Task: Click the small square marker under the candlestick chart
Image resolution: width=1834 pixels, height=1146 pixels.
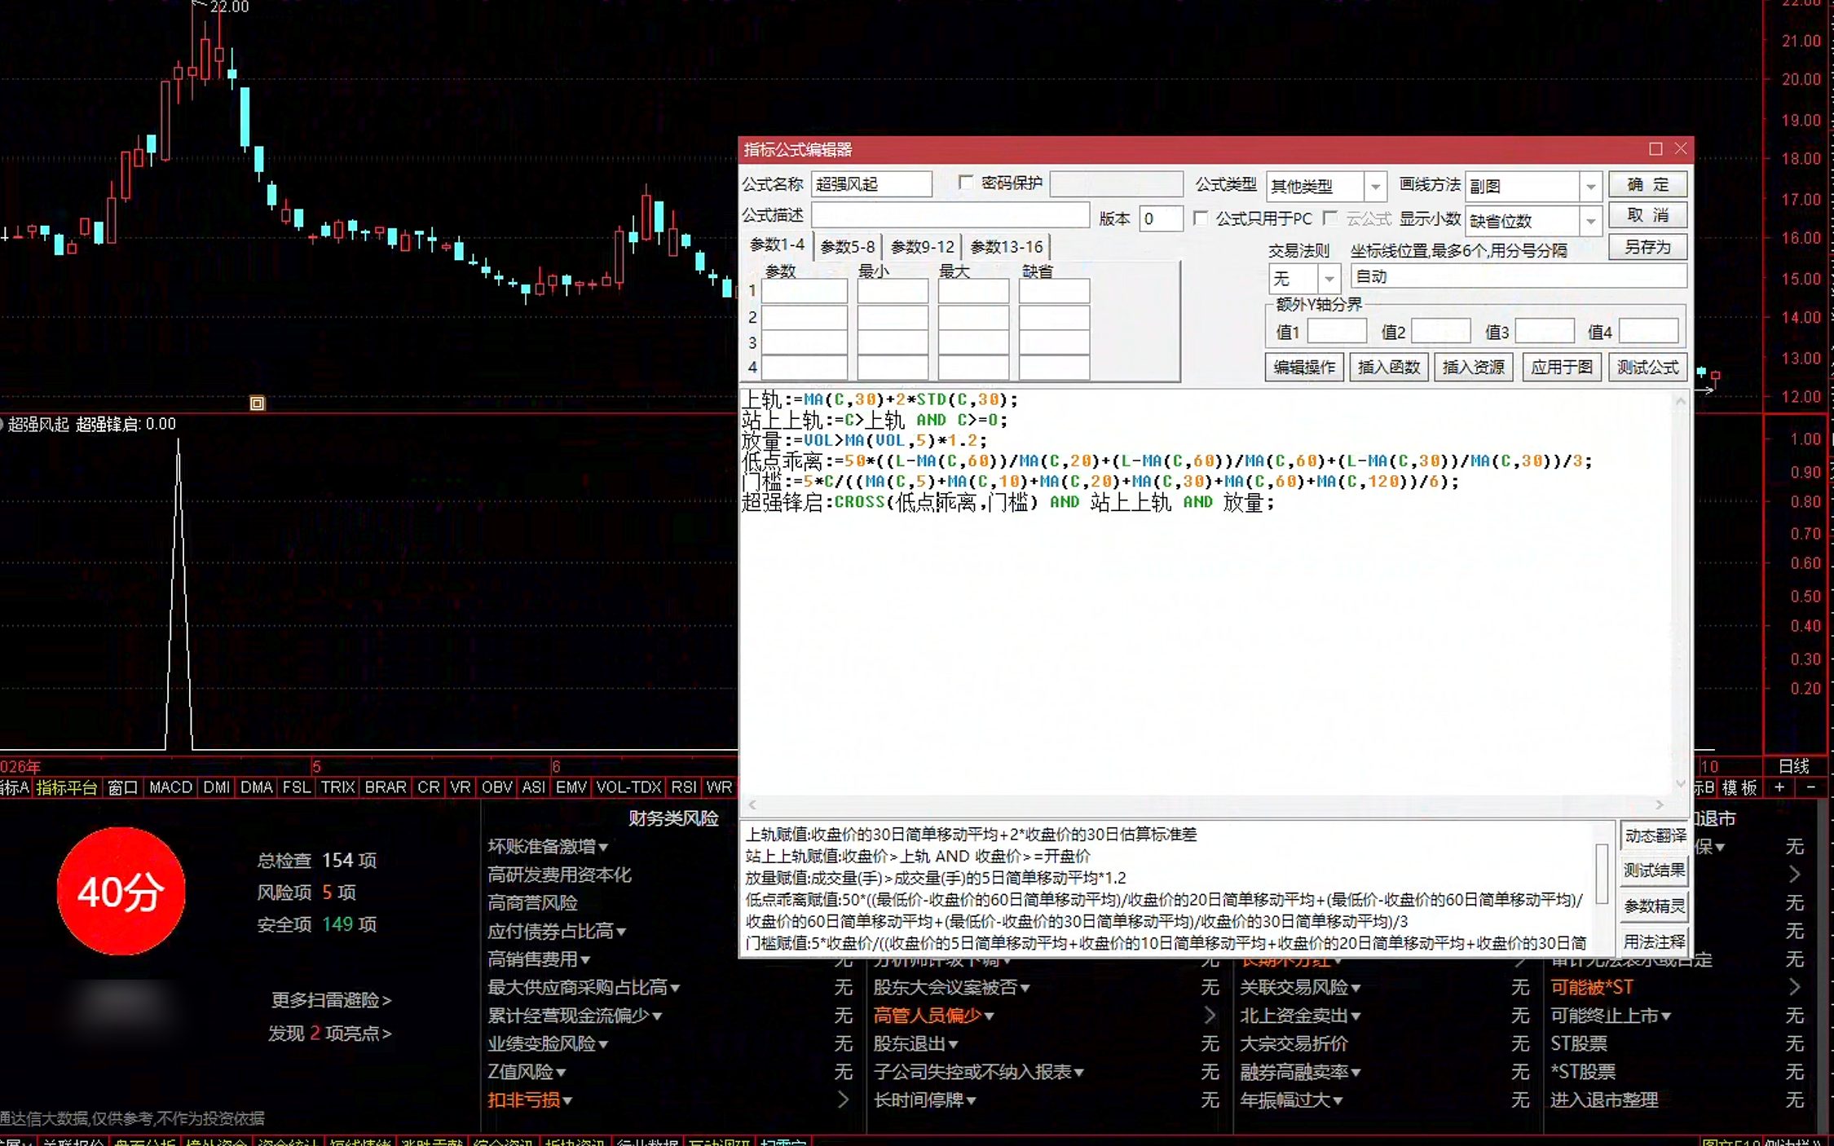Action: (257, 403)
